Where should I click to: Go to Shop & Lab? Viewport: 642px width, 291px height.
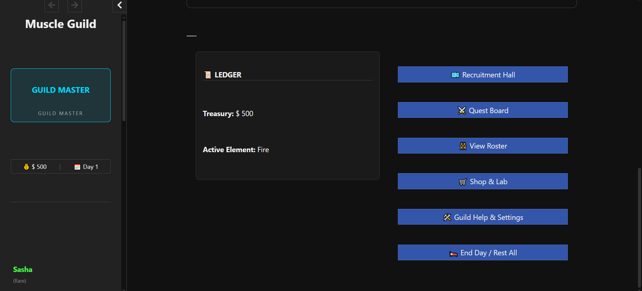coord(488,182)
